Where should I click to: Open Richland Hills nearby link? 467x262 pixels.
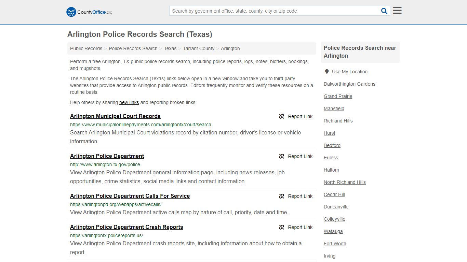338,121
